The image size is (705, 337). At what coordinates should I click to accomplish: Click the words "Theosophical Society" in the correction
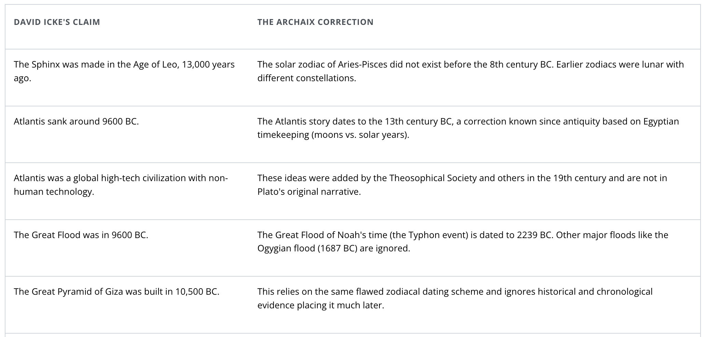(x=433, y=178)
